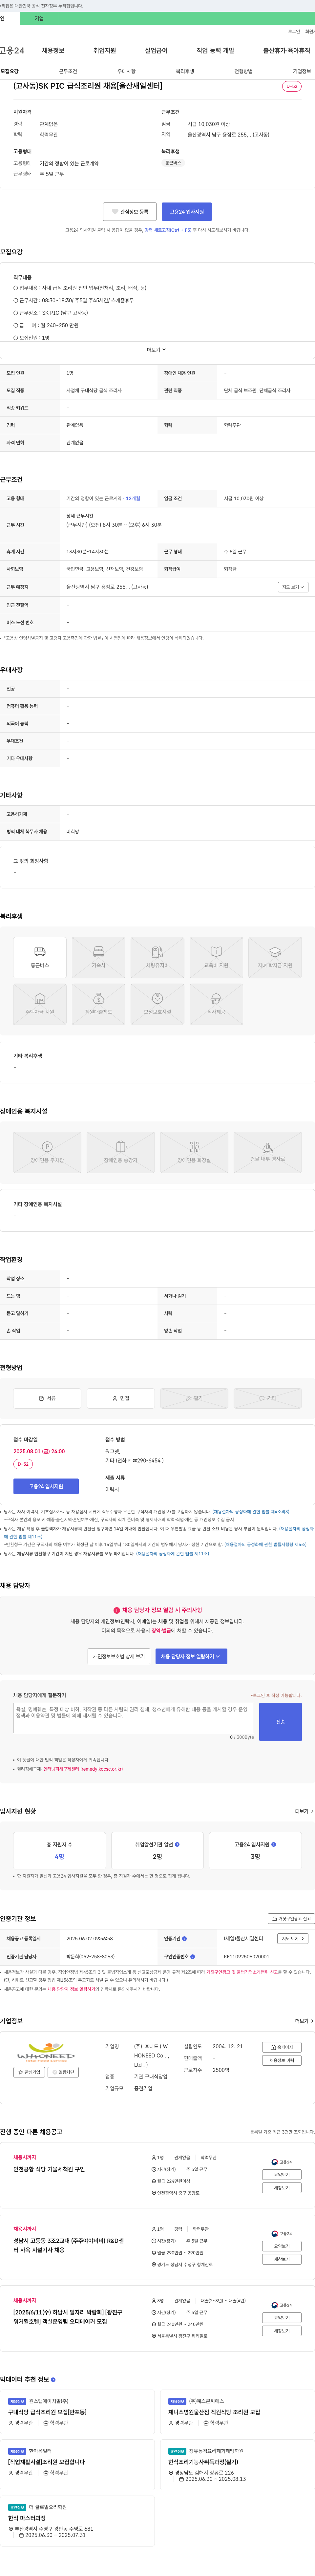
Task: Click the 채용정보 이력 button
Action: [x=282, y=2060]
